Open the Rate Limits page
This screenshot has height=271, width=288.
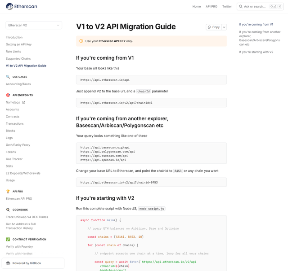[13, 52]
